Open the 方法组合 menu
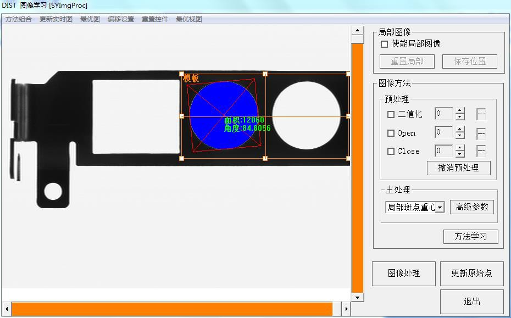This screenshot has height=318, width=511. pyautogui.click(x=19, y=19)
